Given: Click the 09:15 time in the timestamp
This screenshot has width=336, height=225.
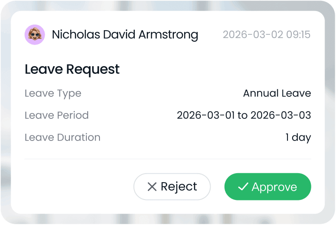Looking at the screenshot, I should [298, 34].
